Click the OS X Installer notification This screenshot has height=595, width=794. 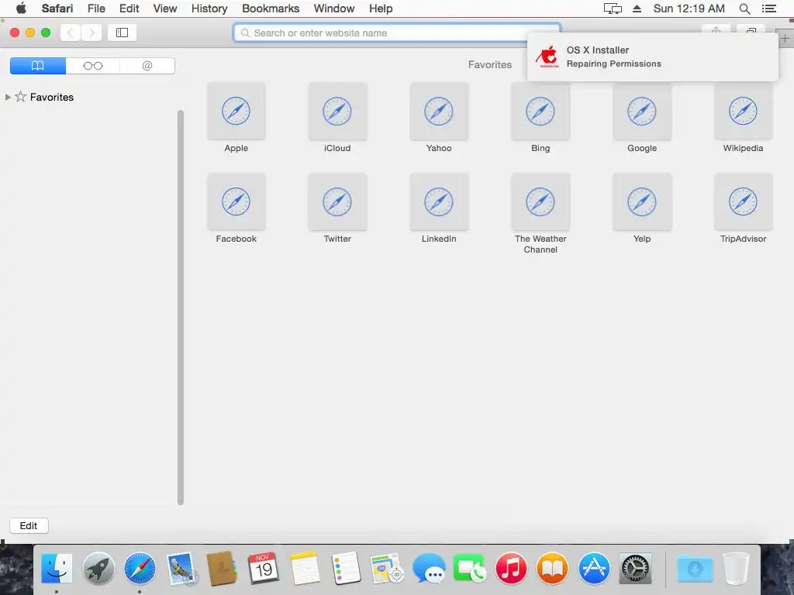[652, 57]
